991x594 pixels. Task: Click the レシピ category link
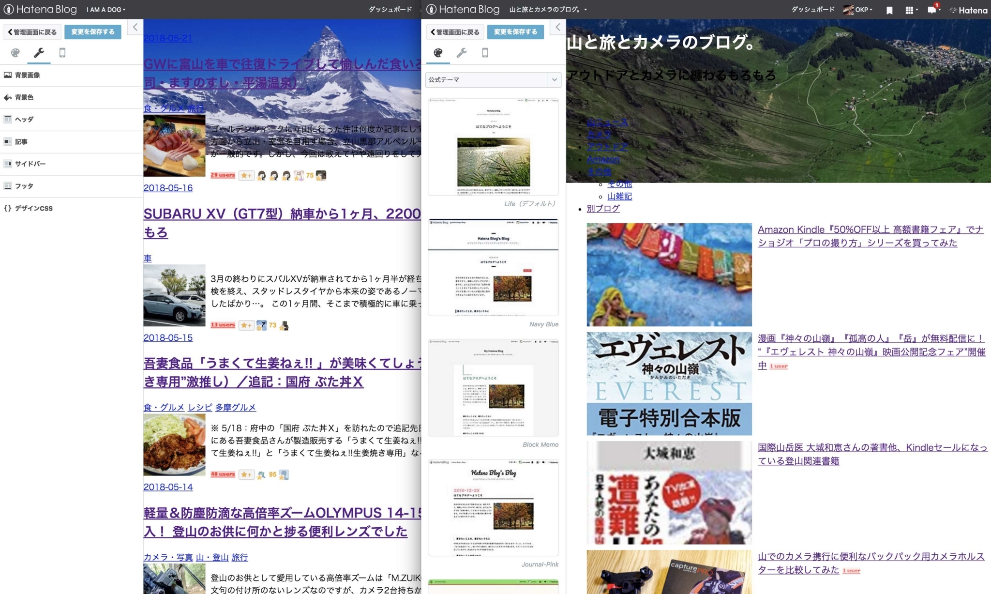click(200, 408)
